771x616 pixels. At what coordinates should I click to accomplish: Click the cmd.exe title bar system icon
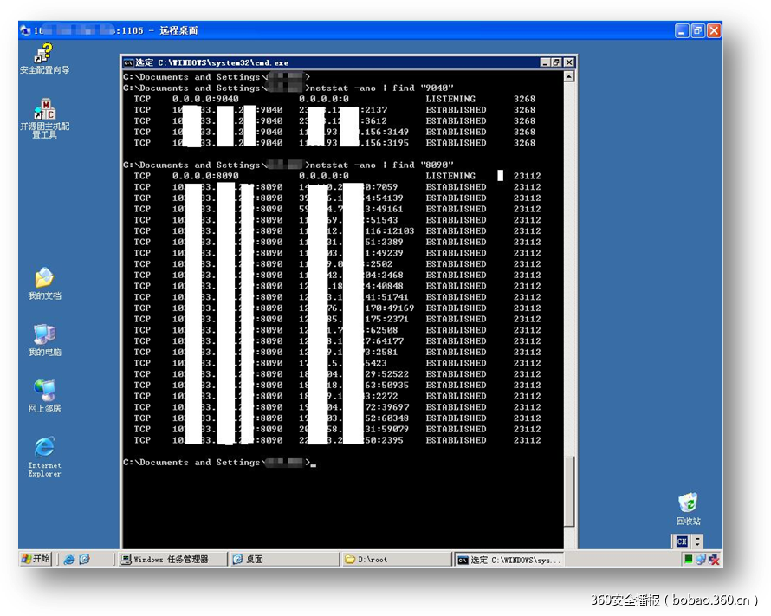click(x=128, y=62)
